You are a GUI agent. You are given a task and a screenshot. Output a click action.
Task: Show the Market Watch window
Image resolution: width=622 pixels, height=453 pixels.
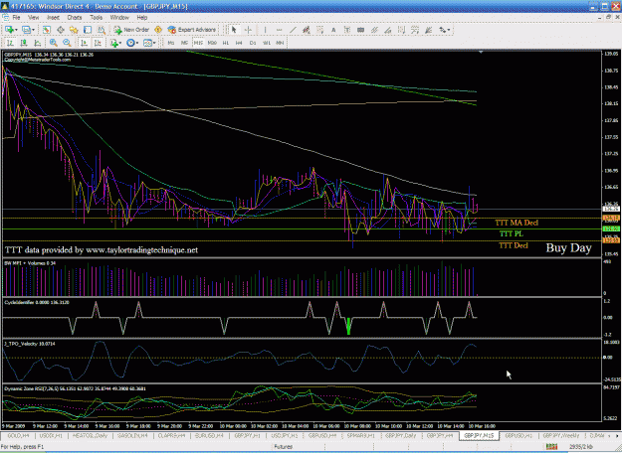[47, 30]
